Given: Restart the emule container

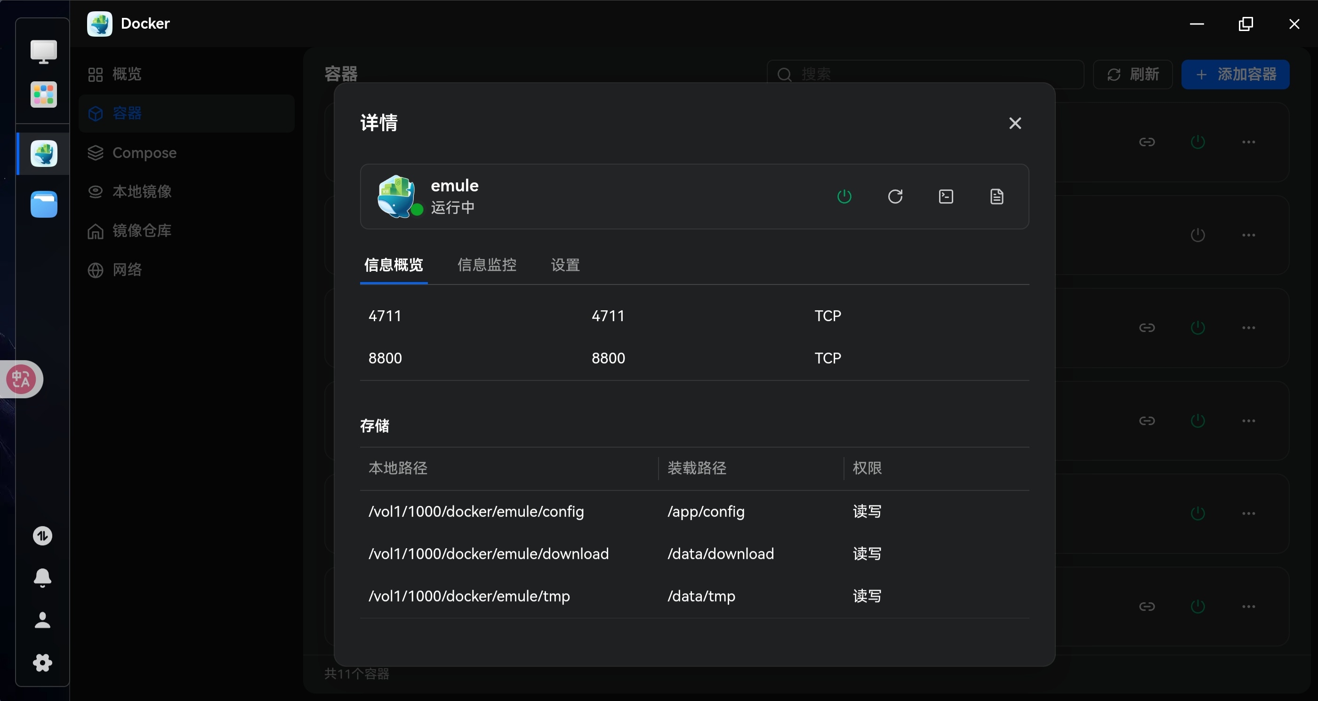Looking at the screenshot, I should pos(895,196).
